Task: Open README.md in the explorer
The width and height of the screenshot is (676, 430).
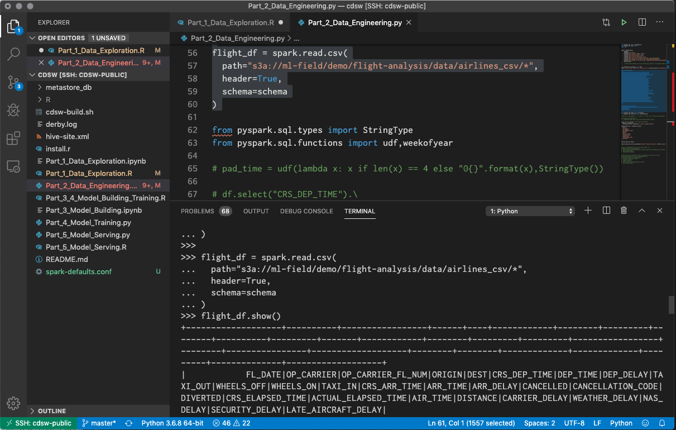Action: tap(66, 259)
